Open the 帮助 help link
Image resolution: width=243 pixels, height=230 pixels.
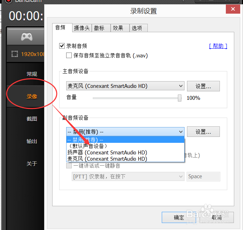point(218,46)
